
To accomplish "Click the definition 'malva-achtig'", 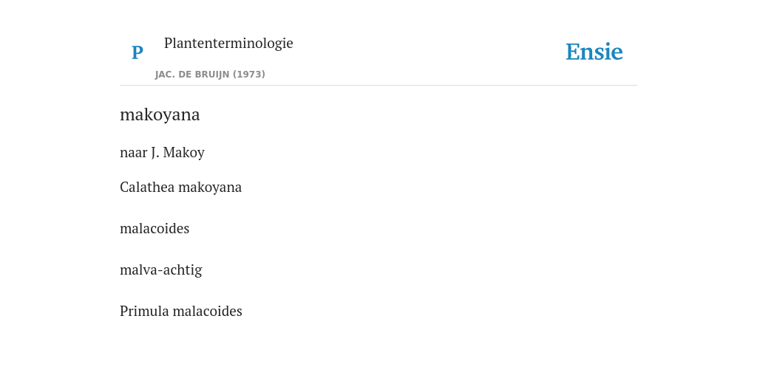I will pos(160,270).
